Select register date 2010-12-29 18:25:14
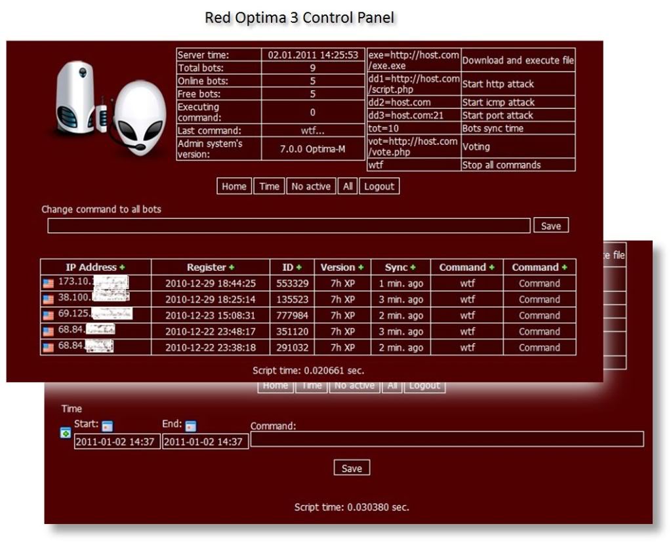The width and height of the screenshot is (671, 543). [211, 299]
